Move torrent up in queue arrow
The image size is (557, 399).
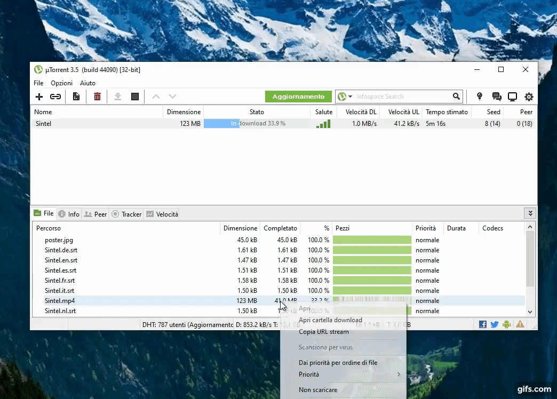tap(156, 97)
